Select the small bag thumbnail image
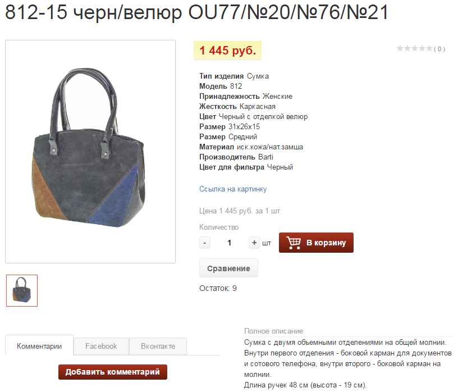The image size is (458, 392). (22, 290)
